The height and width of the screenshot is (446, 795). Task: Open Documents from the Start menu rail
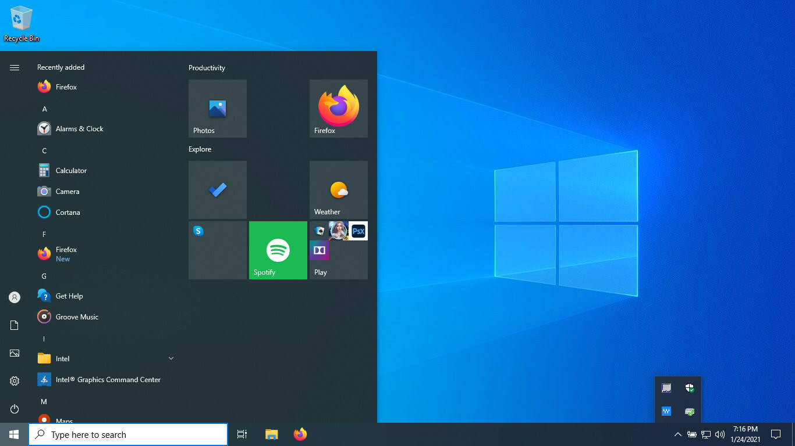[15, 325]
